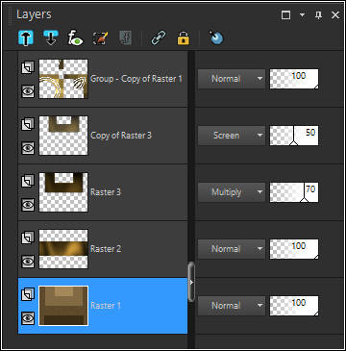346x351 pixels.
Task: Click the auto-hide pin button
Action: click(318, 15)
